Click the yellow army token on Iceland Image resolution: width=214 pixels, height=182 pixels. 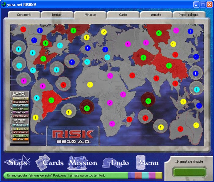(87, 37)
